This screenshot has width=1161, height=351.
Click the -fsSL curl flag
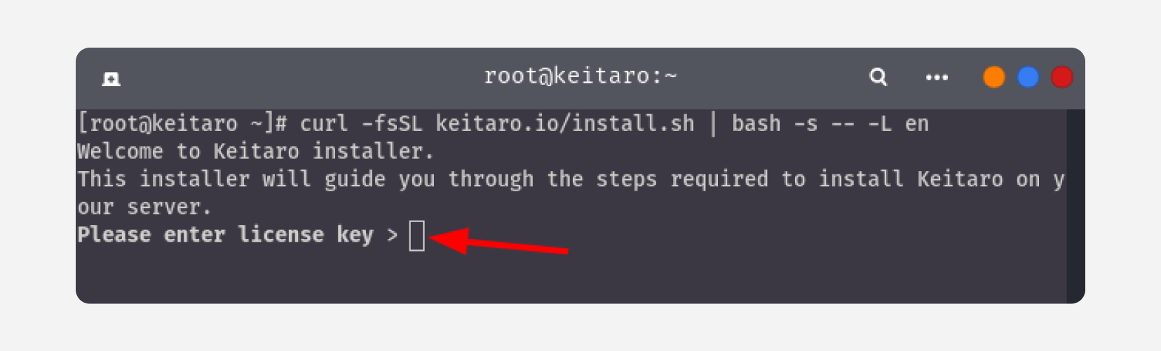coord(392,124)
